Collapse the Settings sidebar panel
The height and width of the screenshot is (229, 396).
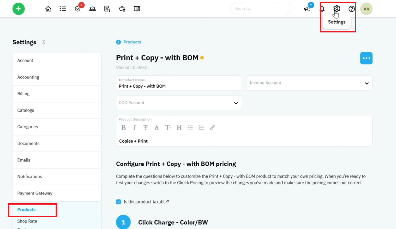pos(44,42)
